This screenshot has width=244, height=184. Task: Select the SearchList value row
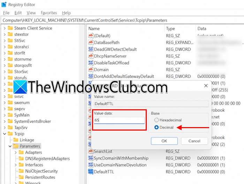[x=165, y=151]
